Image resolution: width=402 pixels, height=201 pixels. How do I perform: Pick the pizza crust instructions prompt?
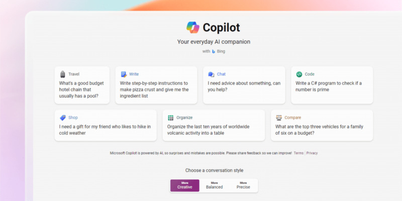point(156,85)
